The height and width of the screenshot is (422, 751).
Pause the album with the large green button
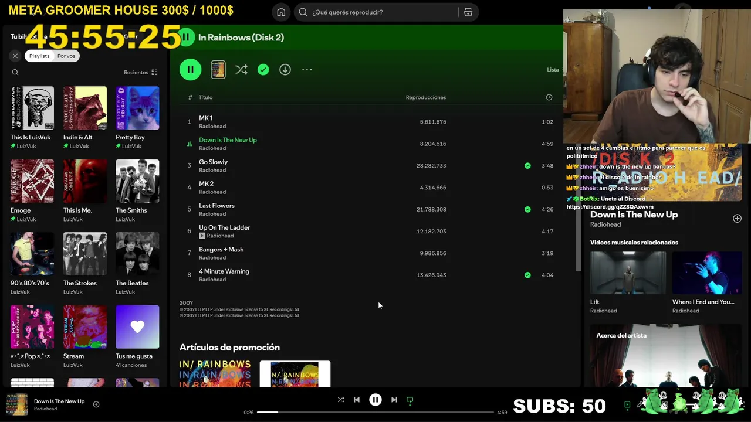tap(190, 70)
